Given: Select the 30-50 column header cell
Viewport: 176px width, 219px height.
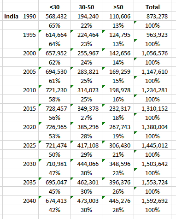Looking at the screenshot, I should point(86,7).
